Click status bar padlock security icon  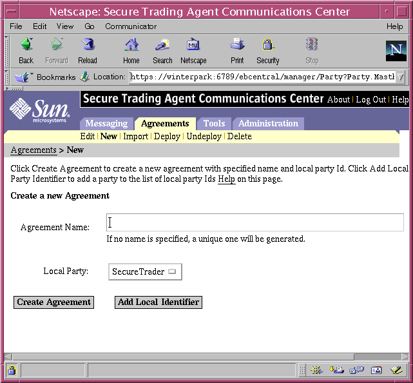[x=12, y=370]
